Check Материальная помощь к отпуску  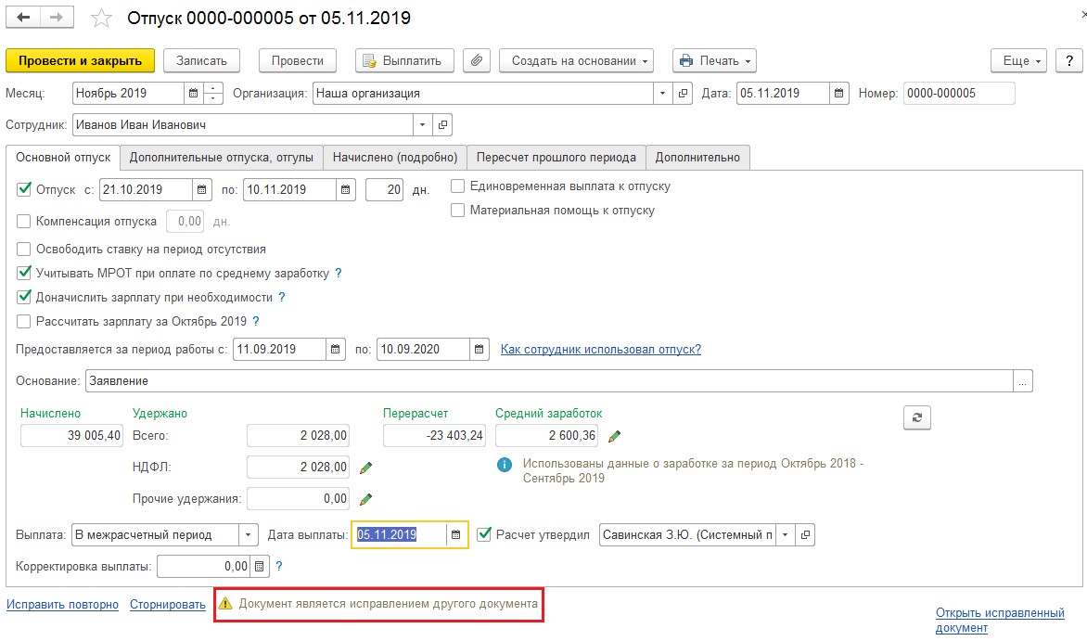coord(457,211)
